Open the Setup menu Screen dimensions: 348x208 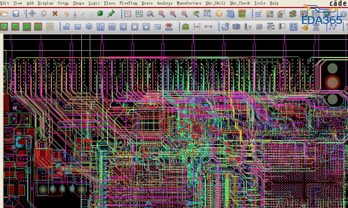click(63, 3)
